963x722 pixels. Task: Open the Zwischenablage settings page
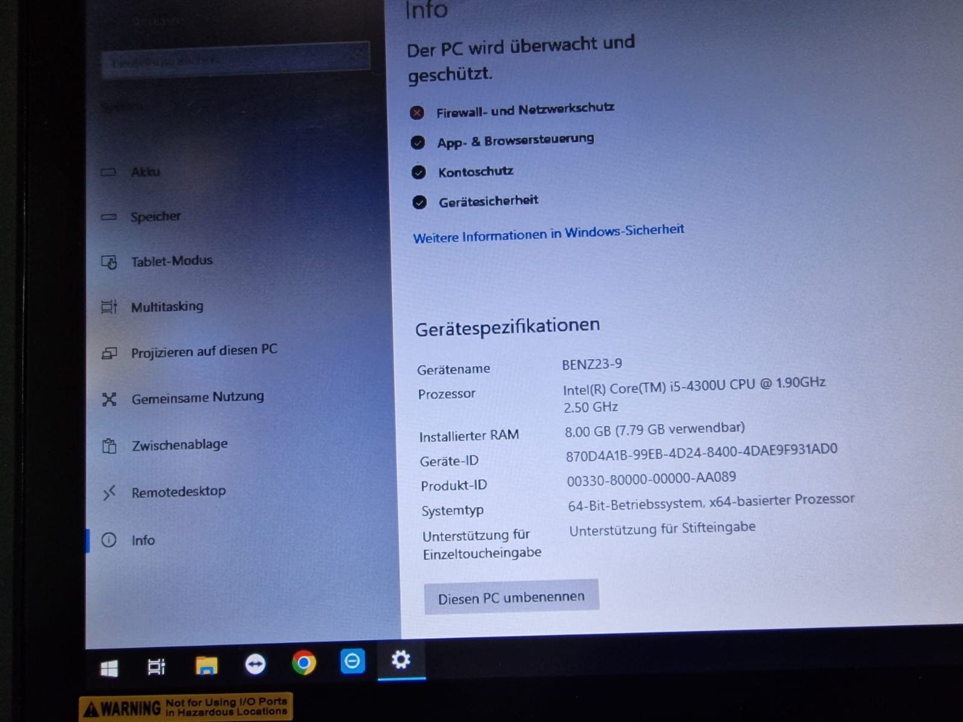(179, 445)
